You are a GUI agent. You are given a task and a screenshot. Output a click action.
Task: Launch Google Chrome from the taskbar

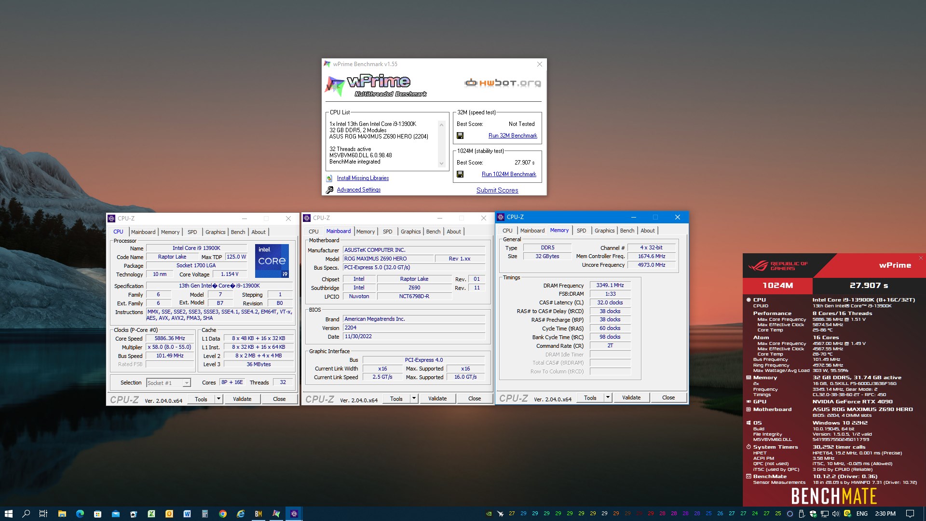[222, 514]
